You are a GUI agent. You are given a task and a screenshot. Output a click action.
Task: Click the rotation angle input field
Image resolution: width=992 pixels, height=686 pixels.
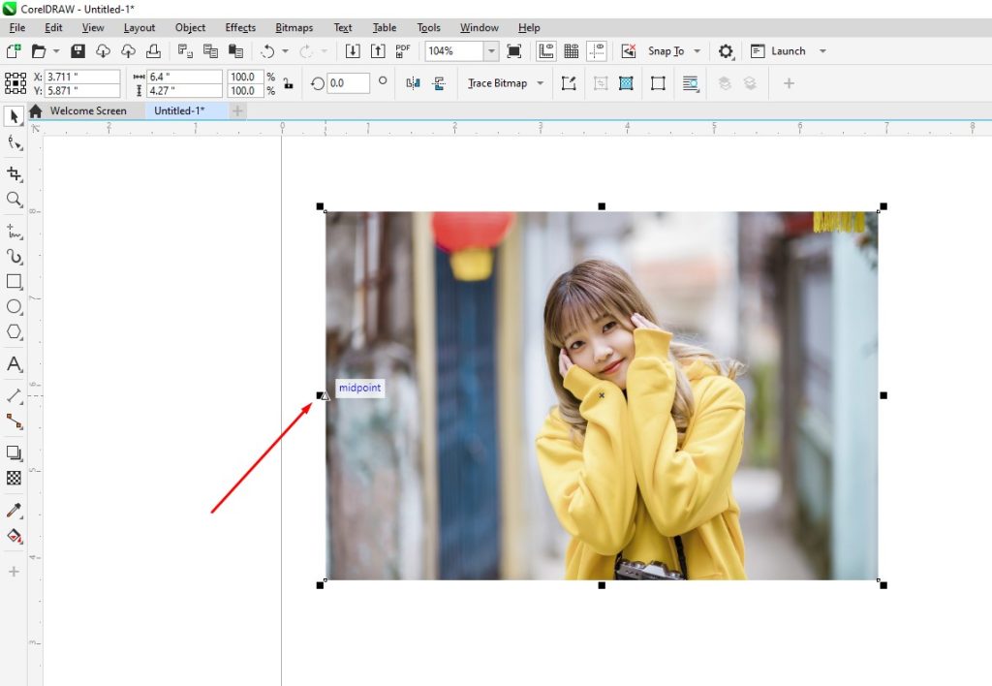tap(348, 83)
